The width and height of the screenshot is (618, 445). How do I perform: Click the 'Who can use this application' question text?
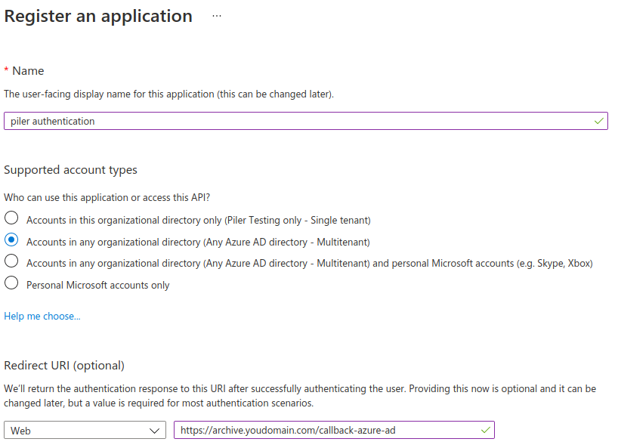107,197
